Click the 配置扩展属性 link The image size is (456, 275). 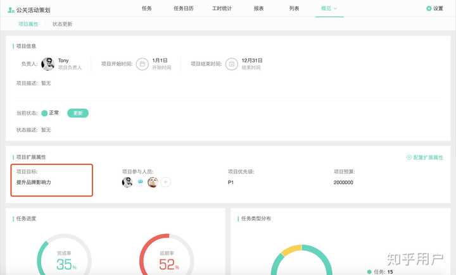425,157
